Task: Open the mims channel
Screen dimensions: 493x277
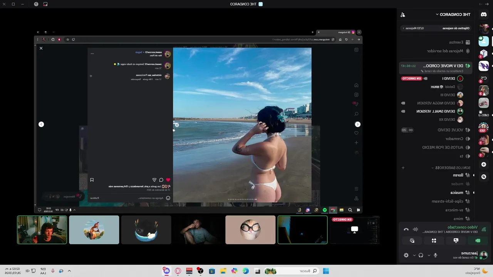Action: coord(461,219)
